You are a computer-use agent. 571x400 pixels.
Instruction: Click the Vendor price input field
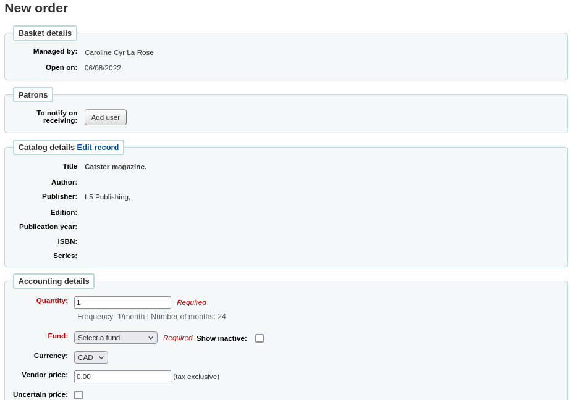tap(122, 377)
